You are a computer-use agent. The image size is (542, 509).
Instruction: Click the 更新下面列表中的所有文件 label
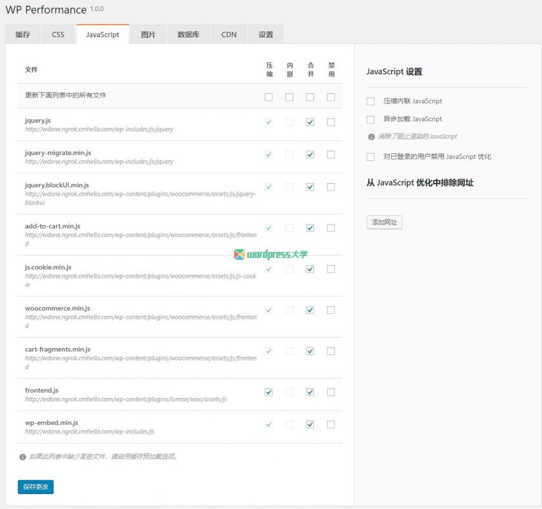pos(65,95)
